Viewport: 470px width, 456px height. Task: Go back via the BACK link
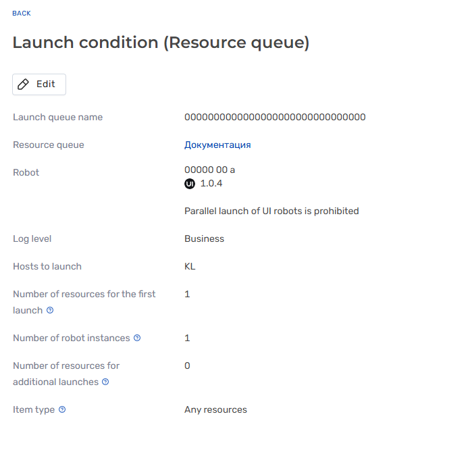(22, 14)
